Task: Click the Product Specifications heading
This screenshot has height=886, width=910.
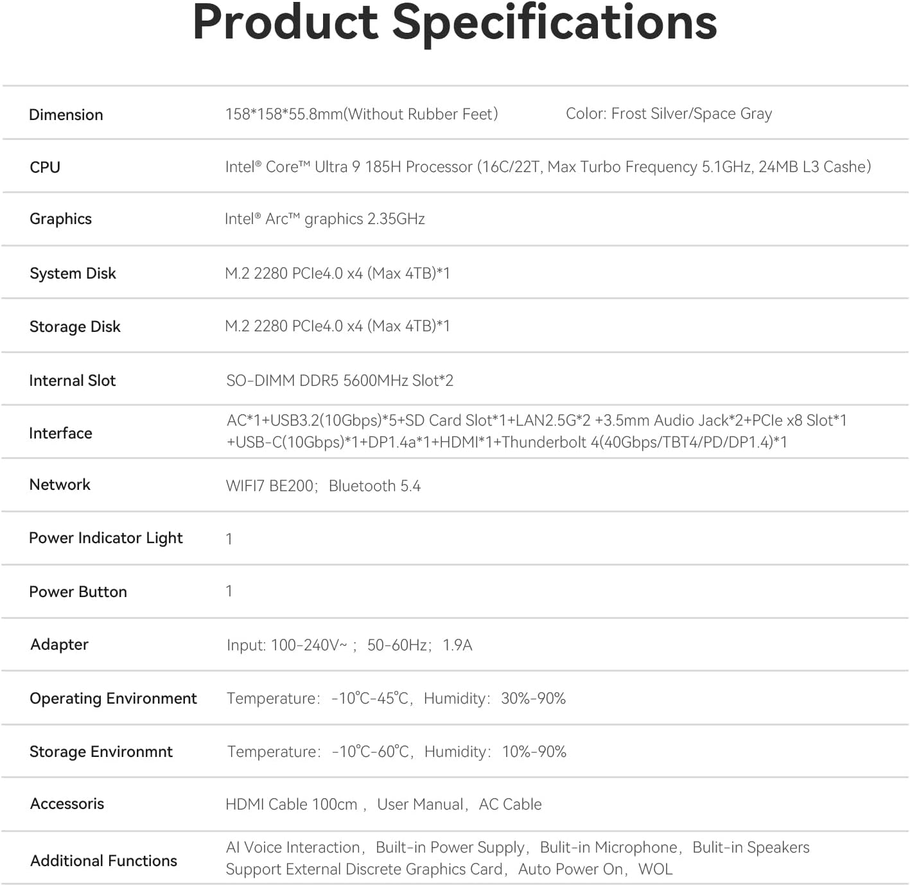Action: click(x=455, y=24)
